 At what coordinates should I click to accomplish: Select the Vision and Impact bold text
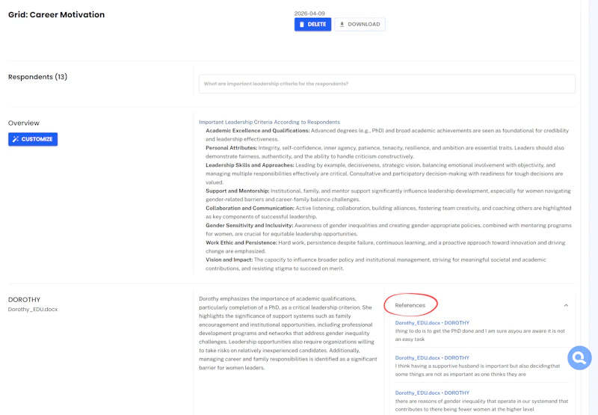pyautogui.click(x=229, y=259)
